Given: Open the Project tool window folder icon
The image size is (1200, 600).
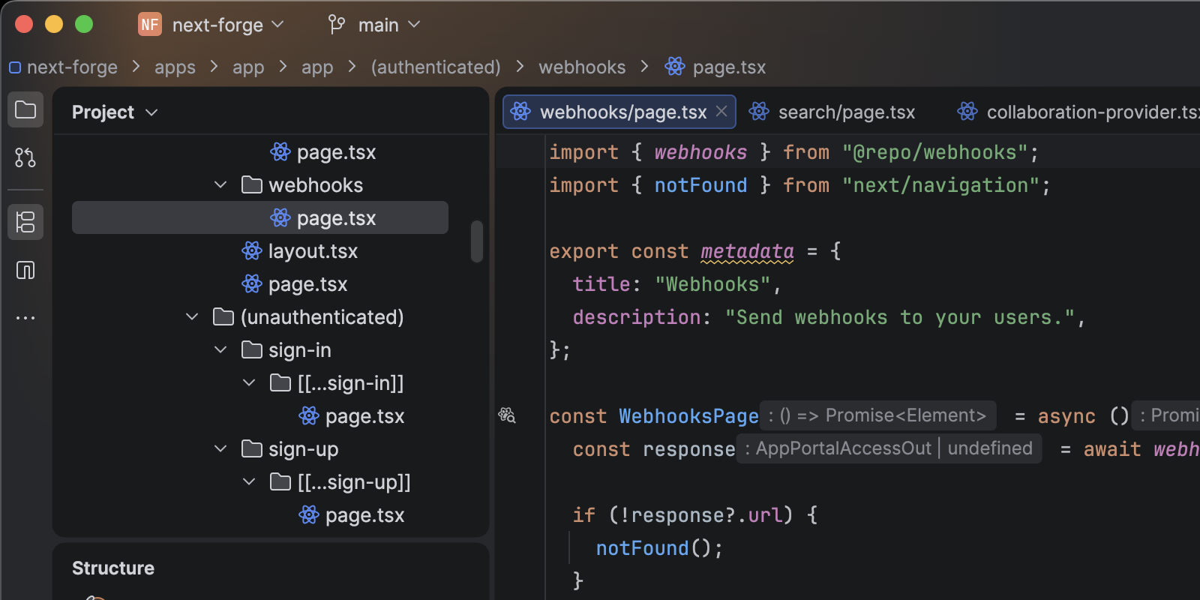Looking at the screenshot, I should pos(25,110).
